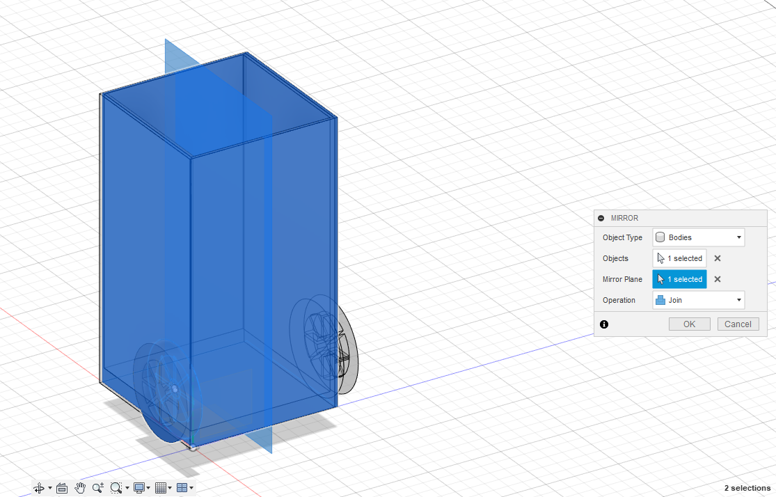Image resolution: width=776 pixels, height=497 pixels.
Task: Expand the Grid and Snaps dropdown arrow
Action: pos(170,488)
